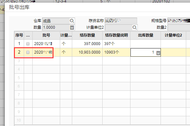The width and height of the screenshot is (190, 126).
Task: Tick the checkbox in row 2
Action: [28, 52]
